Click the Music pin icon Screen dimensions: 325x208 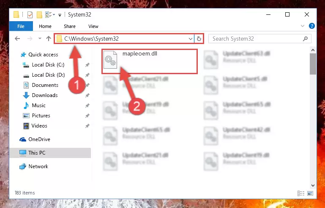pos(87,105)
